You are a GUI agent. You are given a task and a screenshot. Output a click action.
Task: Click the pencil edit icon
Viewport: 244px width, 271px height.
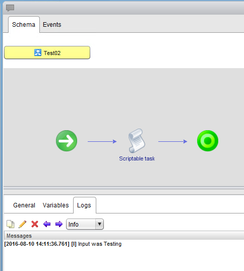click(x=23, y=224)
